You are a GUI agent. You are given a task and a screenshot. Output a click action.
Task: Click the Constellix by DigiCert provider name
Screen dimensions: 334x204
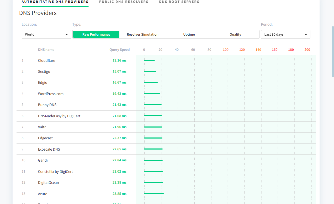[x=55, y=172]
